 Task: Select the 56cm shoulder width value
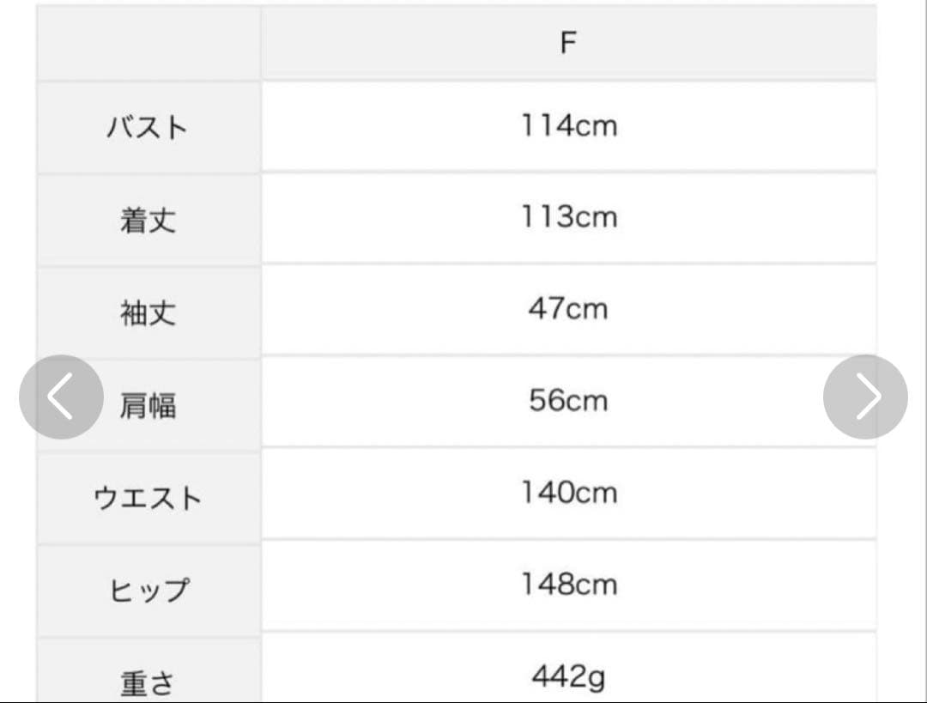click(568, 400)
